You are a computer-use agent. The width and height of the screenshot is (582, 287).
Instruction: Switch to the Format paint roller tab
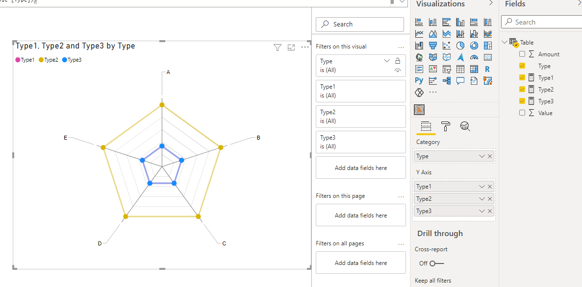point(446,126)
